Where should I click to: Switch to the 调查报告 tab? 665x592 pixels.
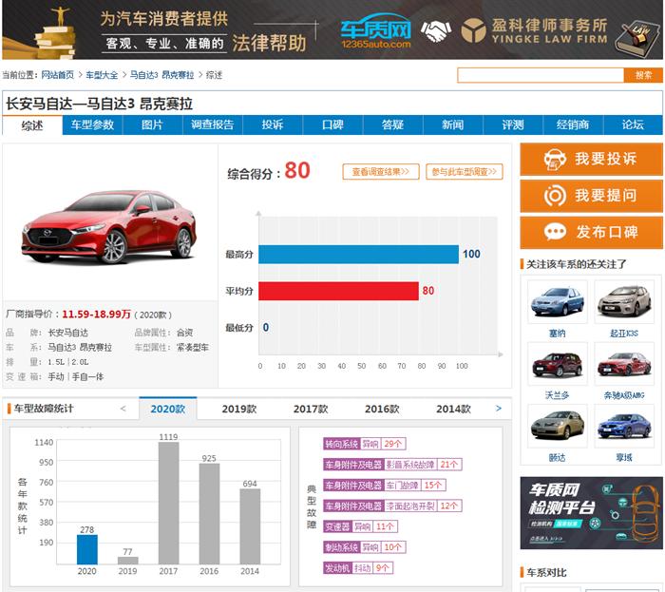(213, 124)
